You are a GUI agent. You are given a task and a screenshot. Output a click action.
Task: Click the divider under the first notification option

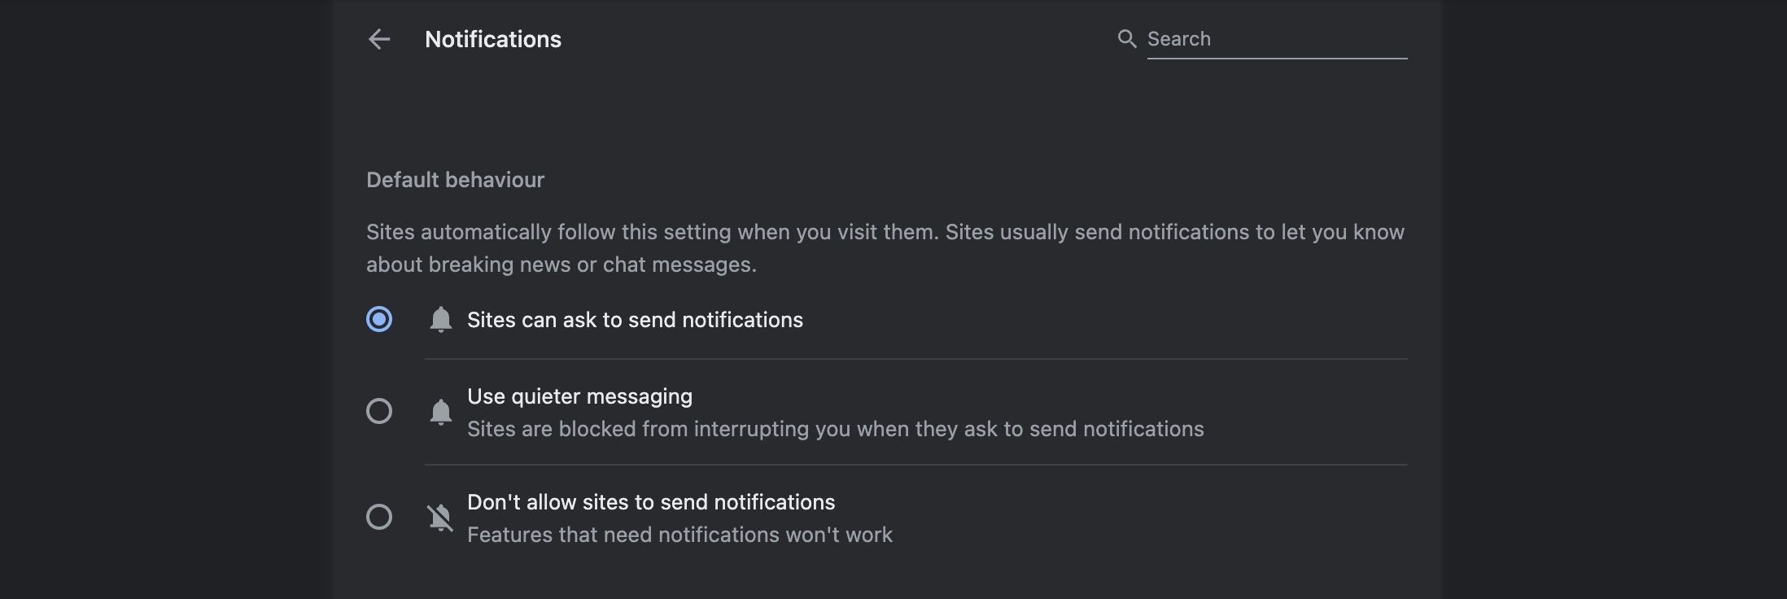tap(915, 356)
